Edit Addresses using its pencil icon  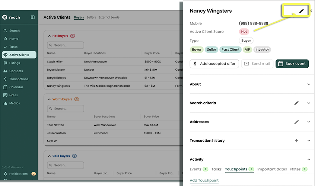pyautogui.click(x=296, y=122)
